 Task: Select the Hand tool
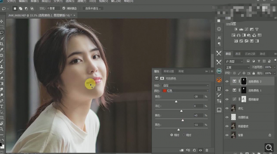[x=2, y=123]
